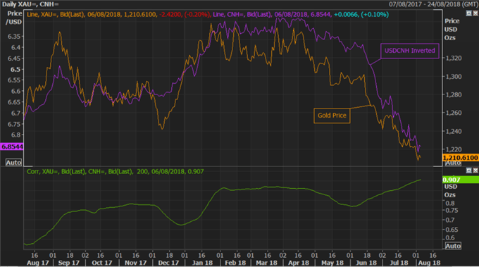Click the orange 'Line, XAU=, Bid(Last)' legend entry
Viewport: 479px width, 267px height.
[55, 14]
